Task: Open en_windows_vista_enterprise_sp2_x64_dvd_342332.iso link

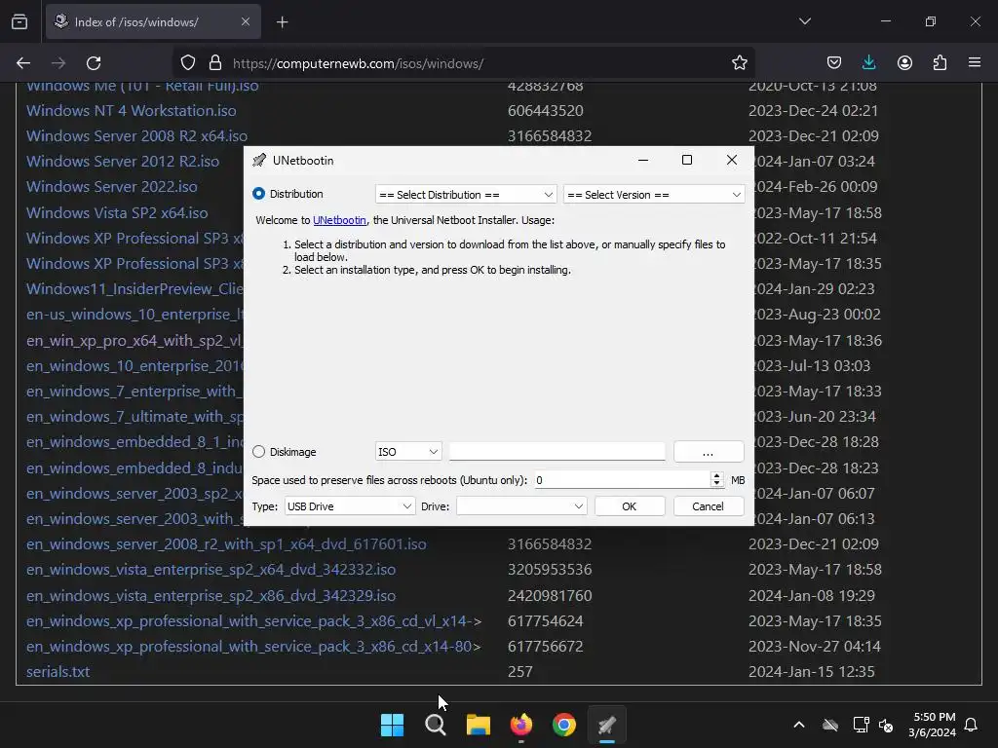Action: pyautogui.click(x=211, y=570)
